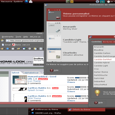This screenshot has width=115, height=115.
Task: Open the Raccourcis menu in the top panel
Action: pyautogui.click(x=7, y=1)
